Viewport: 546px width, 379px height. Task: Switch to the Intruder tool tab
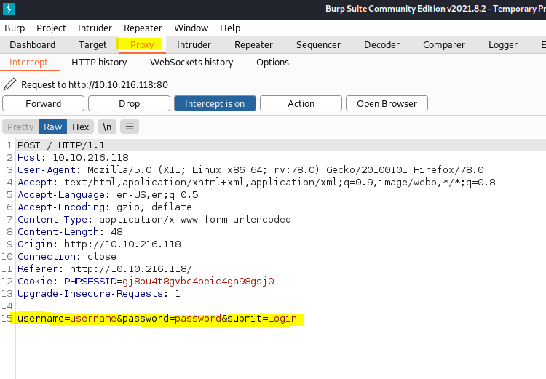click(x=194, y=44)
